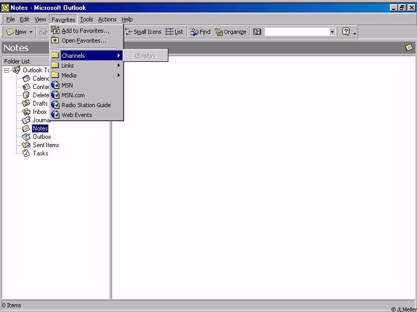Select the Sent Items folder

pyautogui.click(x=46, y=145)
